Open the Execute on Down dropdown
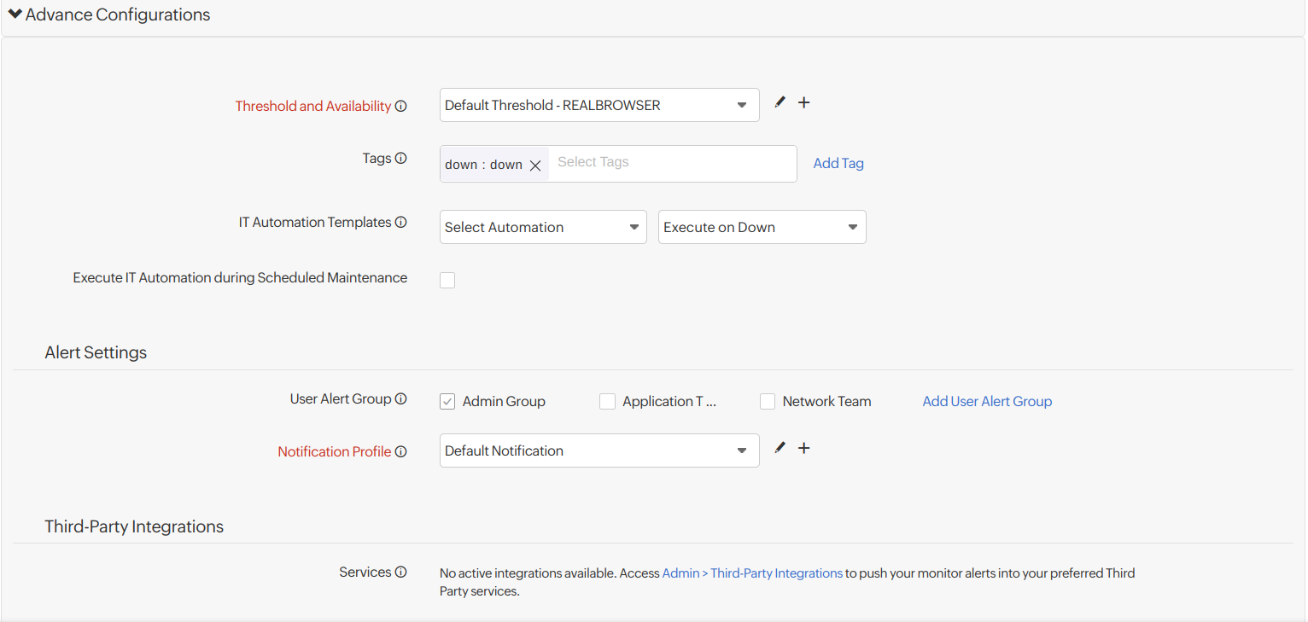Screen dimensions: 1308x622 (x=762, y=227)
